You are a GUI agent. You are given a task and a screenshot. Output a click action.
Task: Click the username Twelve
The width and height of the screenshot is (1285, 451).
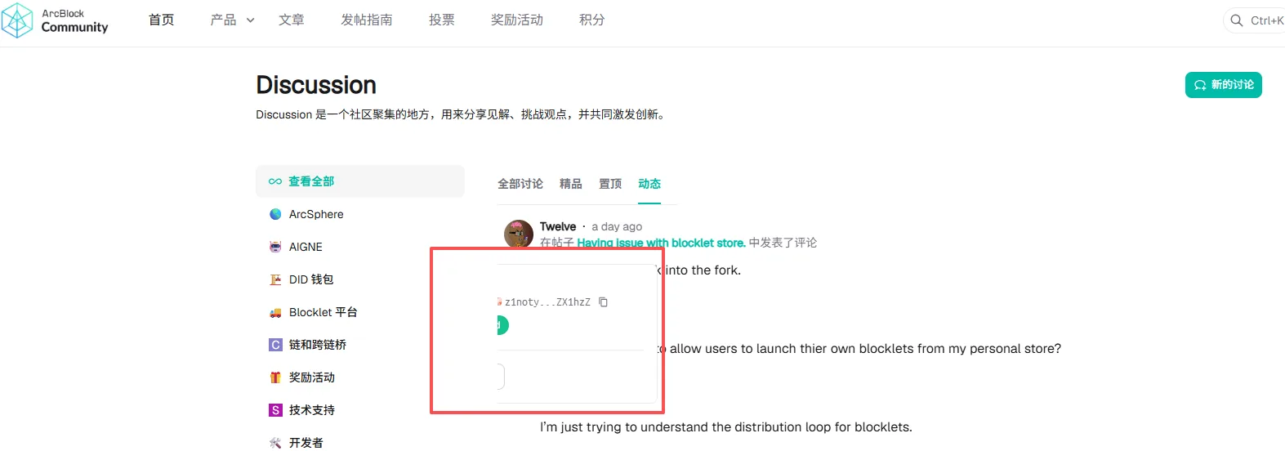558,226
